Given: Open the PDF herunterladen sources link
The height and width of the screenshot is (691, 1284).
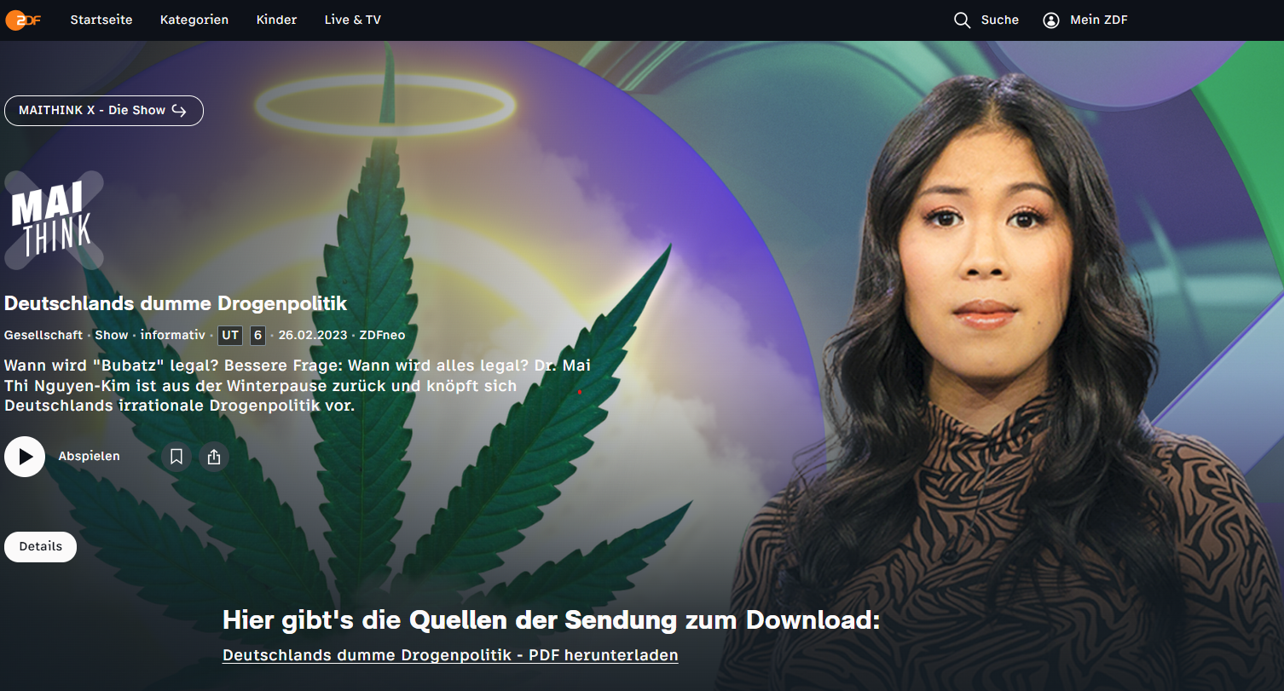Looking at the screenshot, I should click(x=450, y=655).
